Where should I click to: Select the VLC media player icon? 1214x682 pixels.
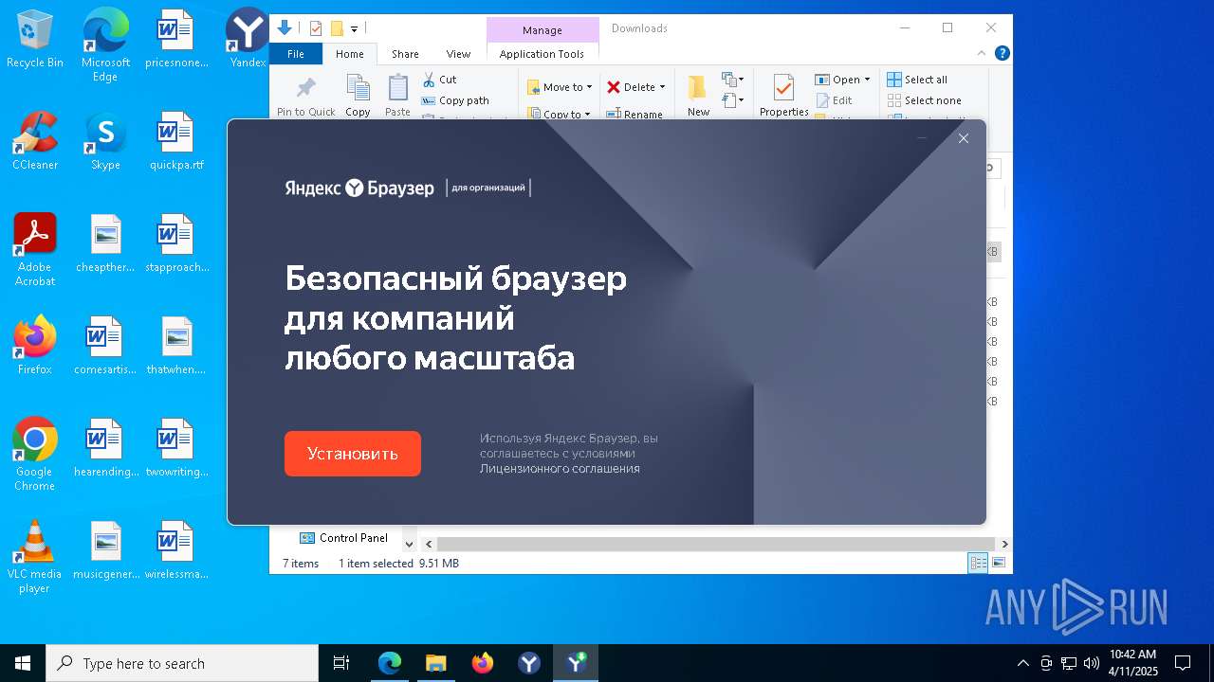click(x=35, y=557)
